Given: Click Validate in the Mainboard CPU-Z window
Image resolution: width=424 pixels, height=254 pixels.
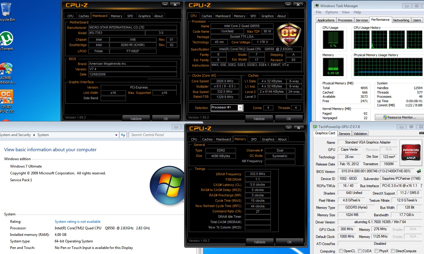Looking at the screenshot, I should [136, 119].
